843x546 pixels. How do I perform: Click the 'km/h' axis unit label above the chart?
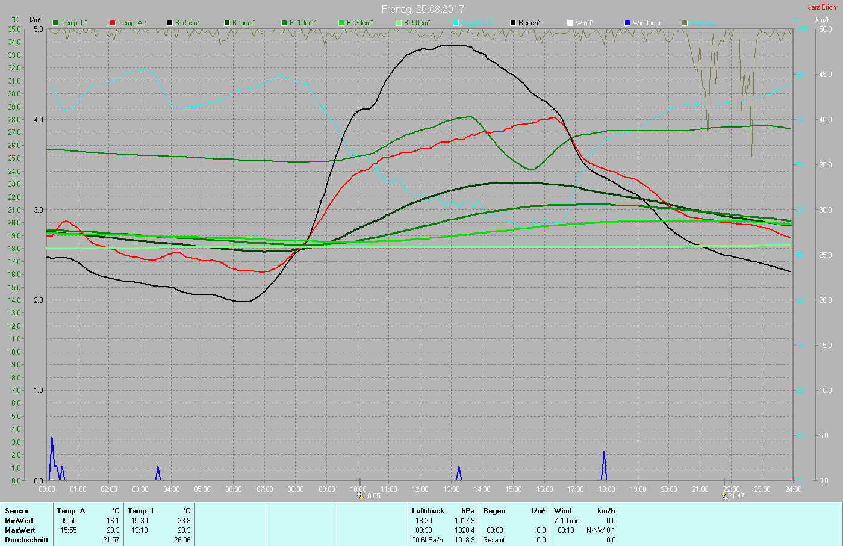coord(823,20)
